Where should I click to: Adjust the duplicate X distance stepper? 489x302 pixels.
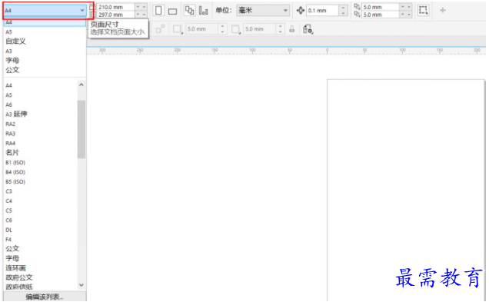click(406, 7)
